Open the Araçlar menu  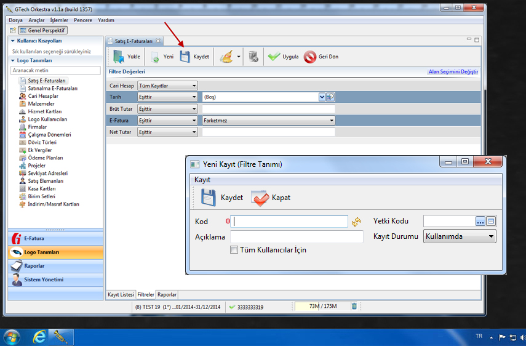36,20
